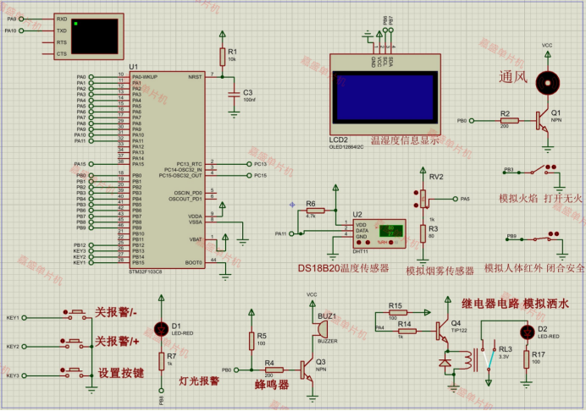
Task: Click the BOOT0 pin label on U1
Action: point(194,263)
